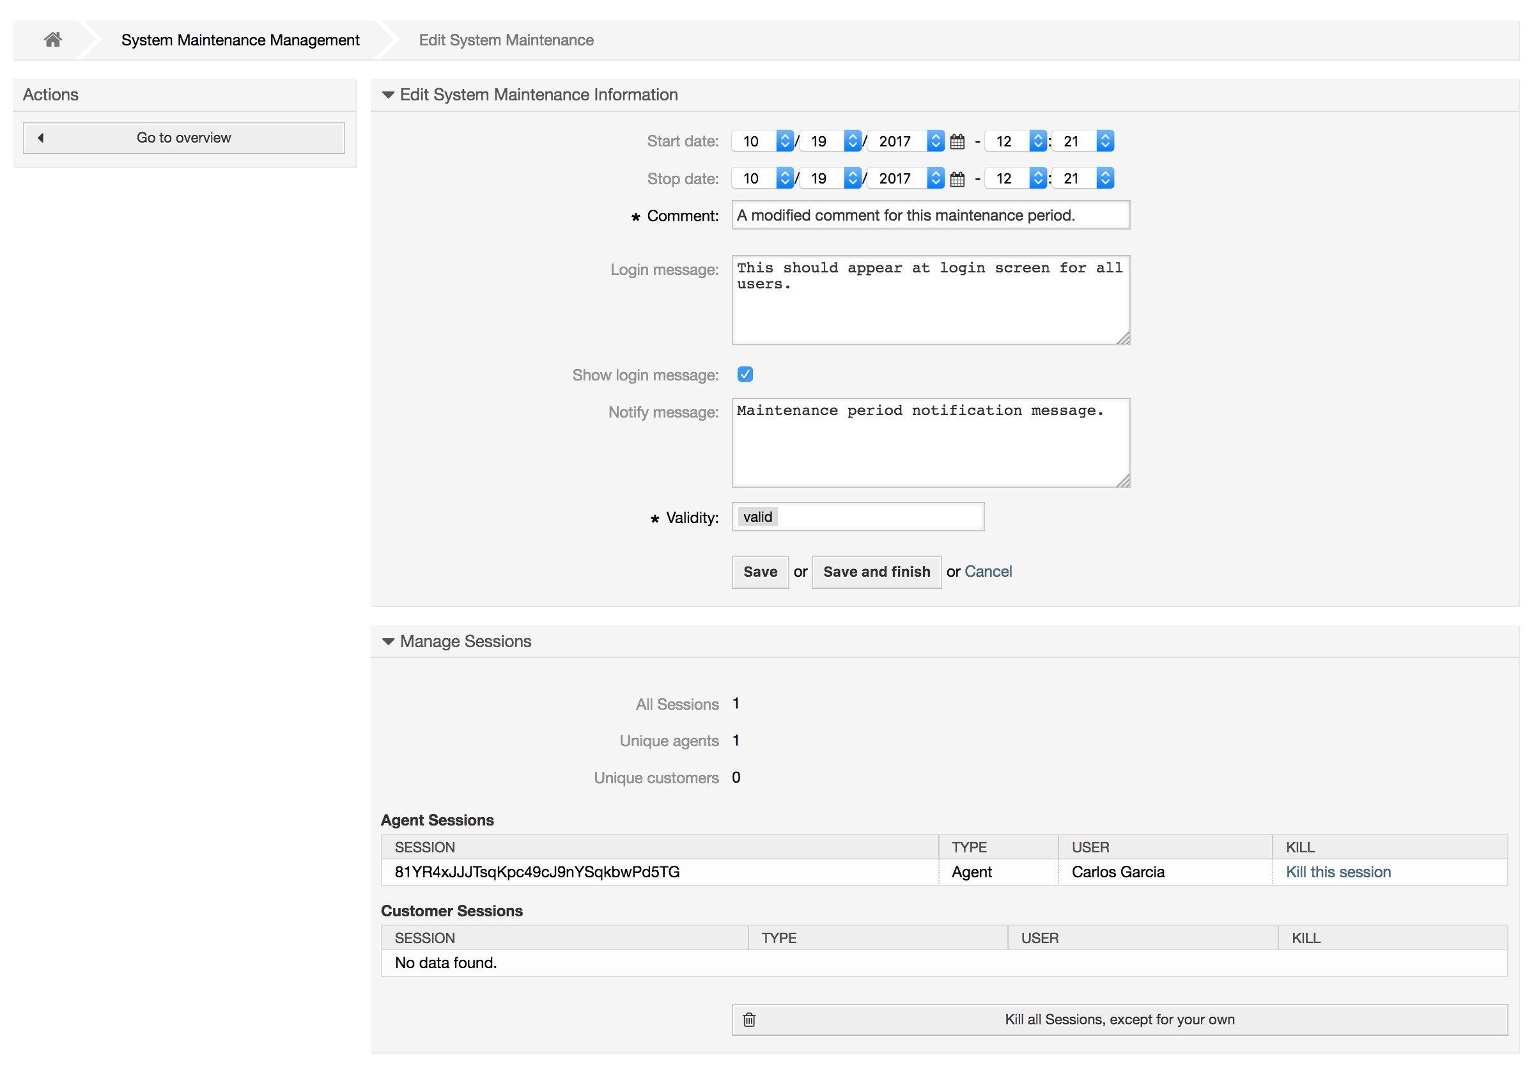This screenshot has height=1080, width=1534.
Task: Increment the Stop date year with stepper
Action: (935, 174)
